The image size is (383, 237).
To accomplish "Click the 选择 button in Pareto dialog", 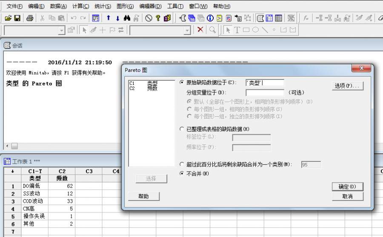I will click(x=151, y=179).
